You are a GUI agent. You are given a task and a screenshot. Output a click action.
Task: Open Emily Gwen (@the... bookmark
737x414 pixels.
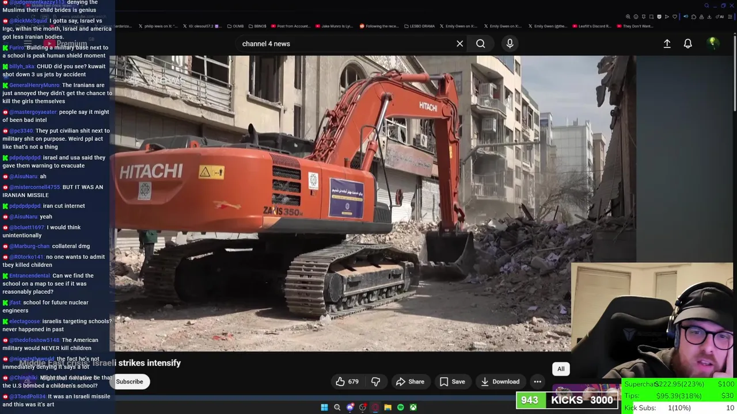pos(547,26)
